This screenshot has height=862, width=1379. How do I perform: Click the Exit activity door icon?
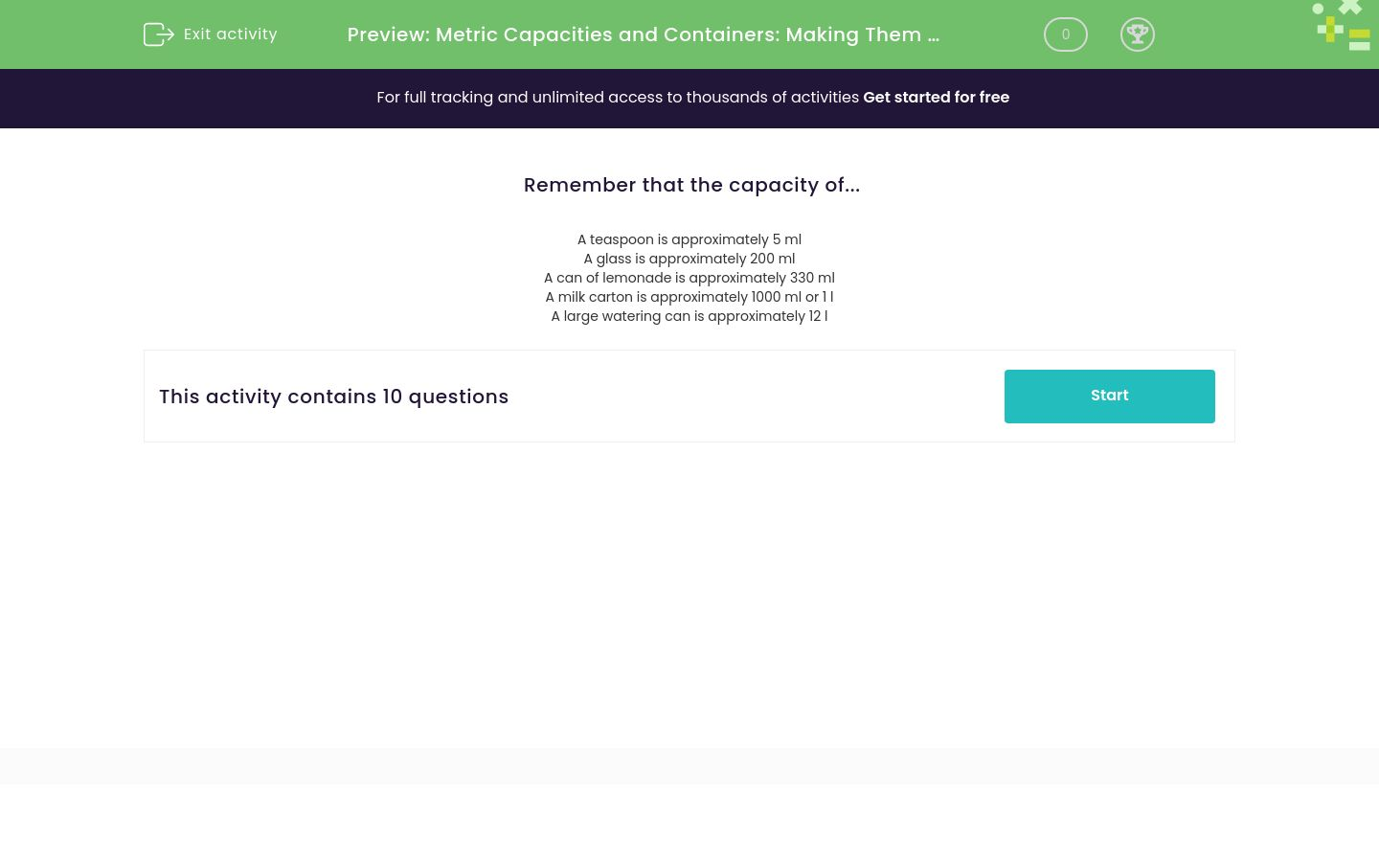point(159,34)
